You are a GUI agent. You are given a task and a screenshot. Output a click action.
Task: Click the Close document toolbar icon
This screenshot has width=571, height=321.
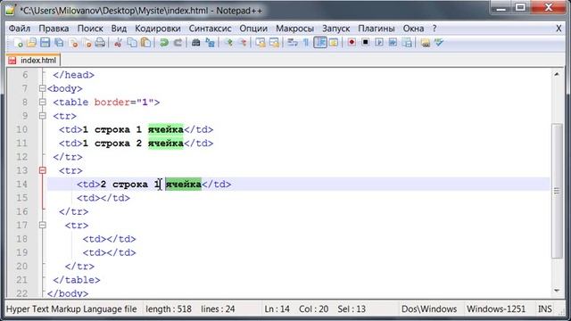point(73,43)
